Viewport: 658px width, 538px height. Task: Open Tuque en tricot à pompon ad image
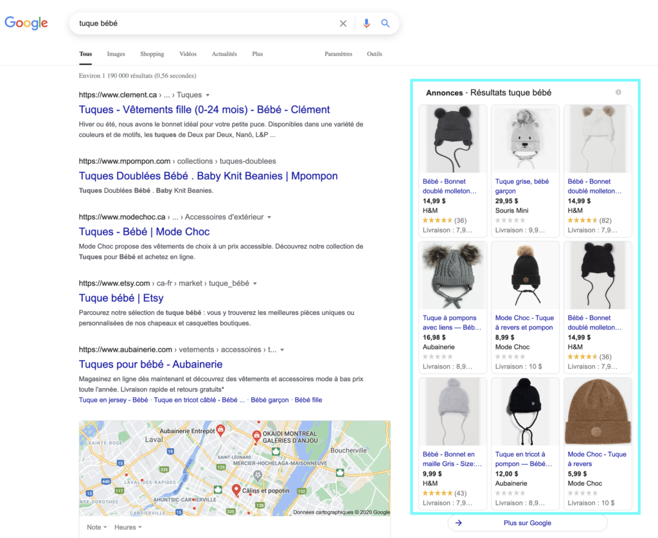tap(525, 411)
